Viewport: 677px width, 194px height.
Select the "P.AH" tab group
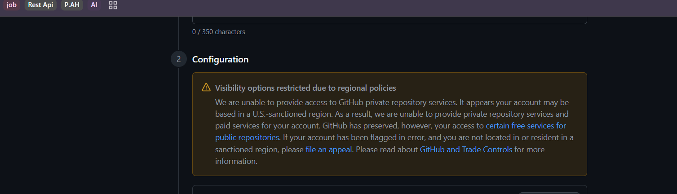(x=72, y=5)
